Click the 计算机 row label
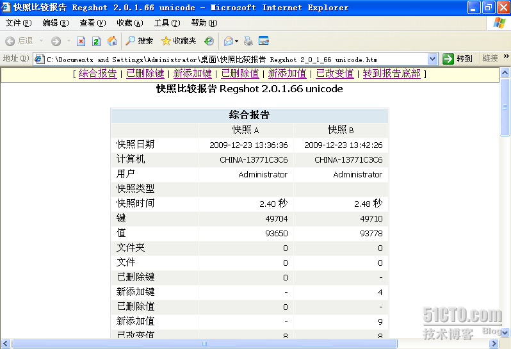 tap(131, 159)
